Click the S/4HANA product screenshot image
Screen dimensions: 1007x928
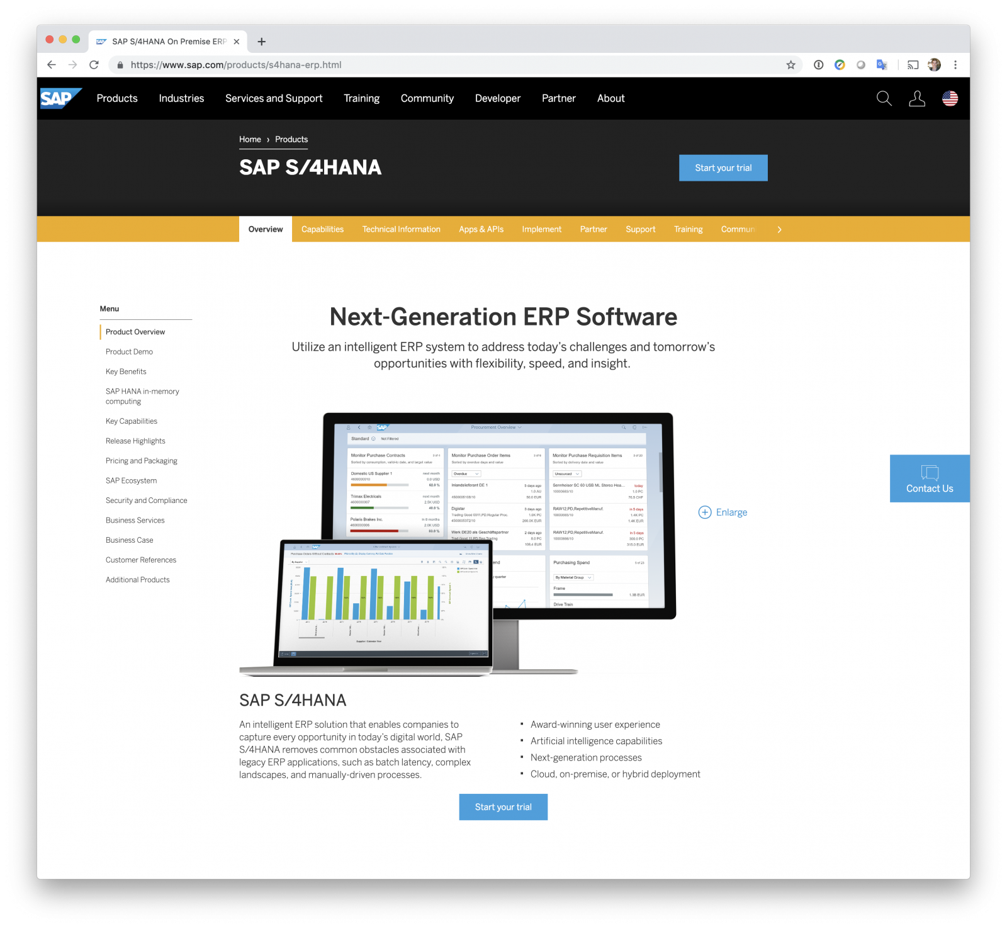(458, 545)
